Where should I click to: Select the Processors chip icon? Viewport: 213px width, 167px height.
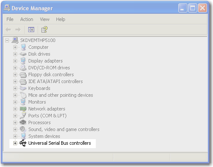tap(23, 122)
